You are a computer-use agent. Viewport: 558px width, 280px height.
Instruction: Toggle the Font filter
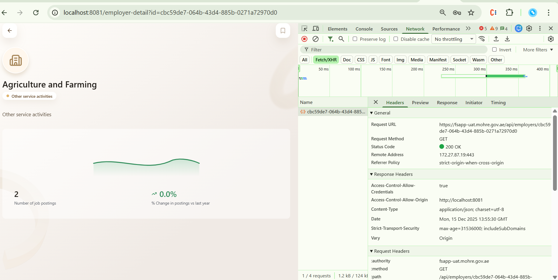[x=386, y=60]
